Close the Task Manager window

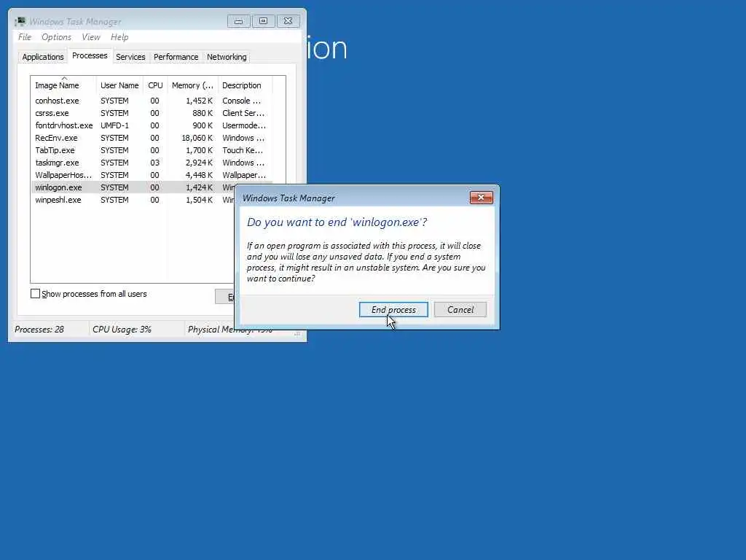288,21
